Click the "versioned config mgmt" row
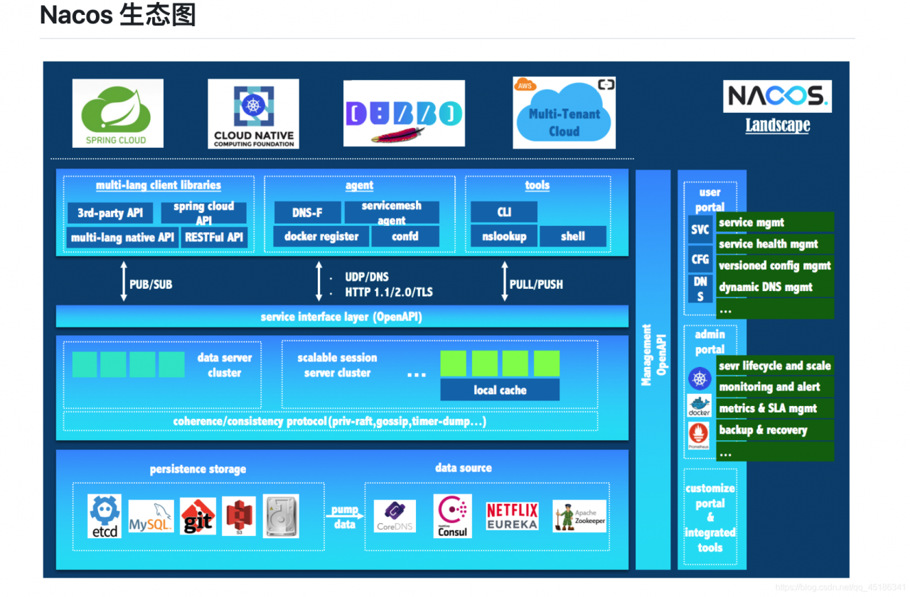The height and width of the screenshot is (597, 910). (x=774, y=265)
